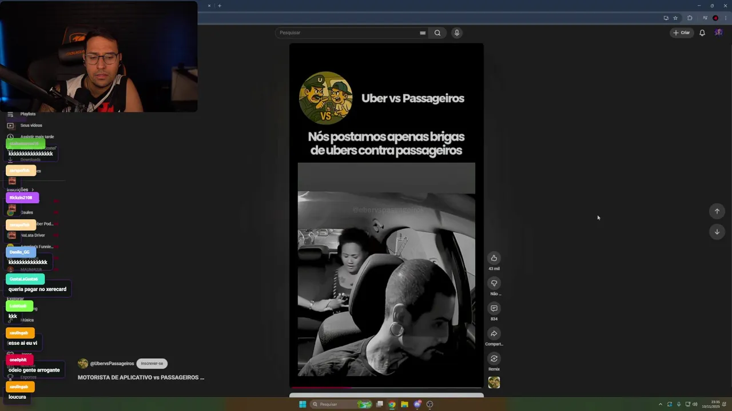Click the Shorts video player
This screenshot has height=411, width=732.
tap(386, 216)
